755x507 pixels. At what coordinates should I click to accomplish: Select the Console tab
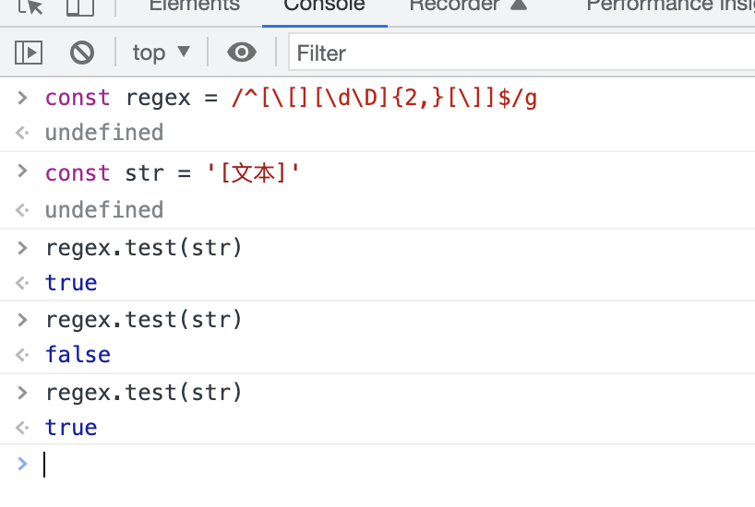323,6
